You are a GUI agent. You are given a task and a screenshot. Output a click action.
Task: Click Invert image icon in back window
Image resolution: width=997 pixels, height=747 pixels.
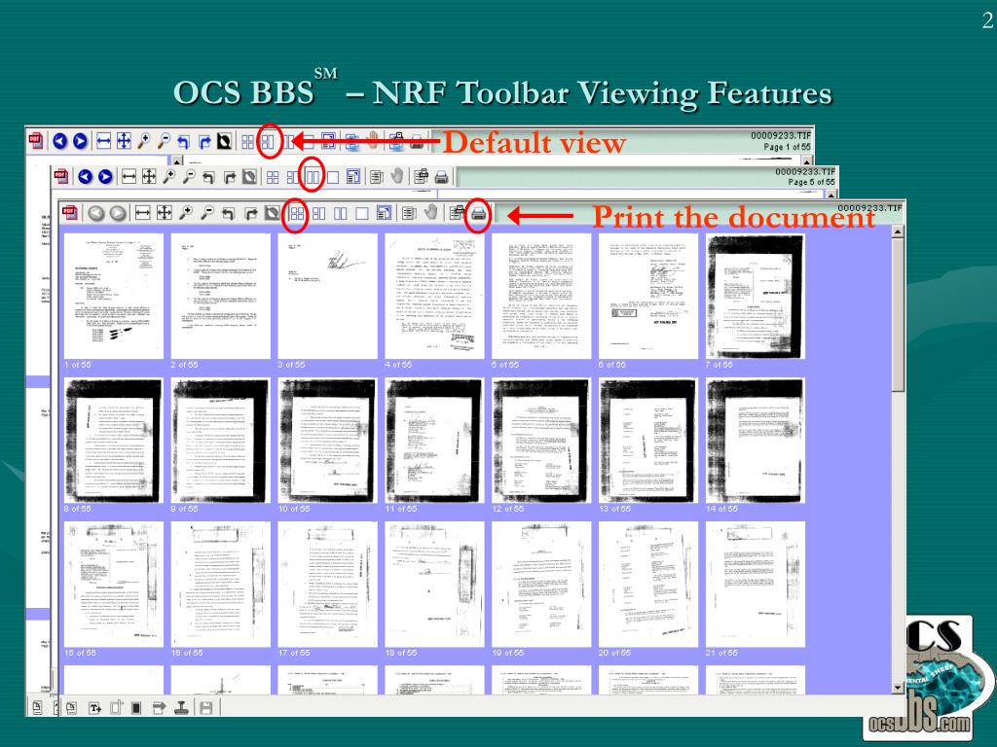pyautogui.click(x=224, y=141)
